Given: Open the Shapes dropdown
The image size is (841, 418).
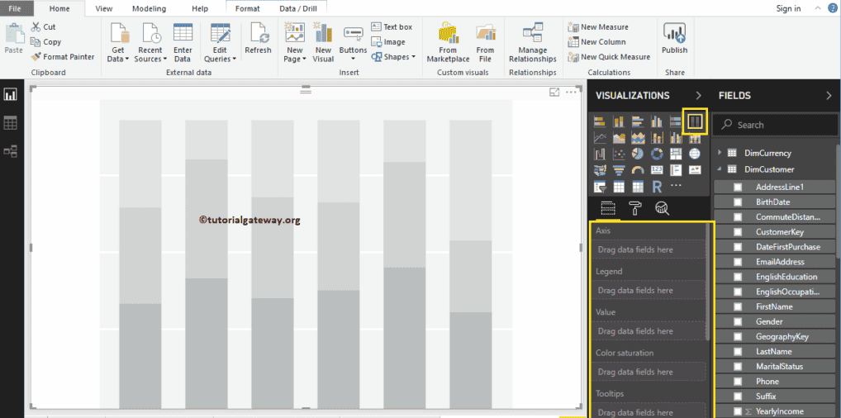Looking at the screenshot, I should click(393, 56).
